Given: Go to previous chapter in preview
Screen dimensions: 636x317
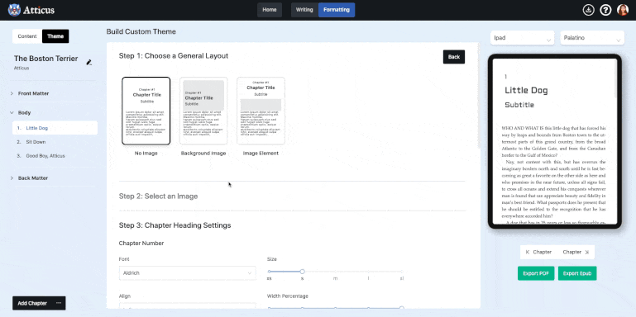Looking at the screenshot, I should point(538,252).
